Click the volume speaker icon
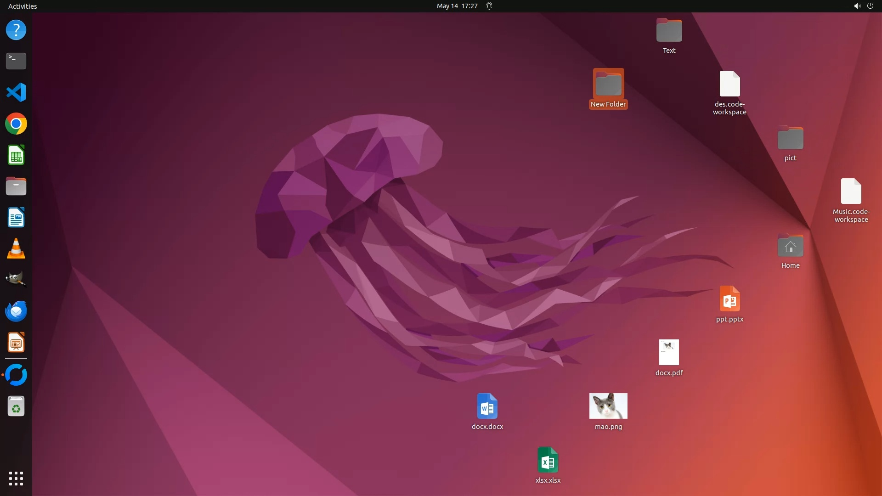Screen dimensions: 882x496 coord(857,6)
